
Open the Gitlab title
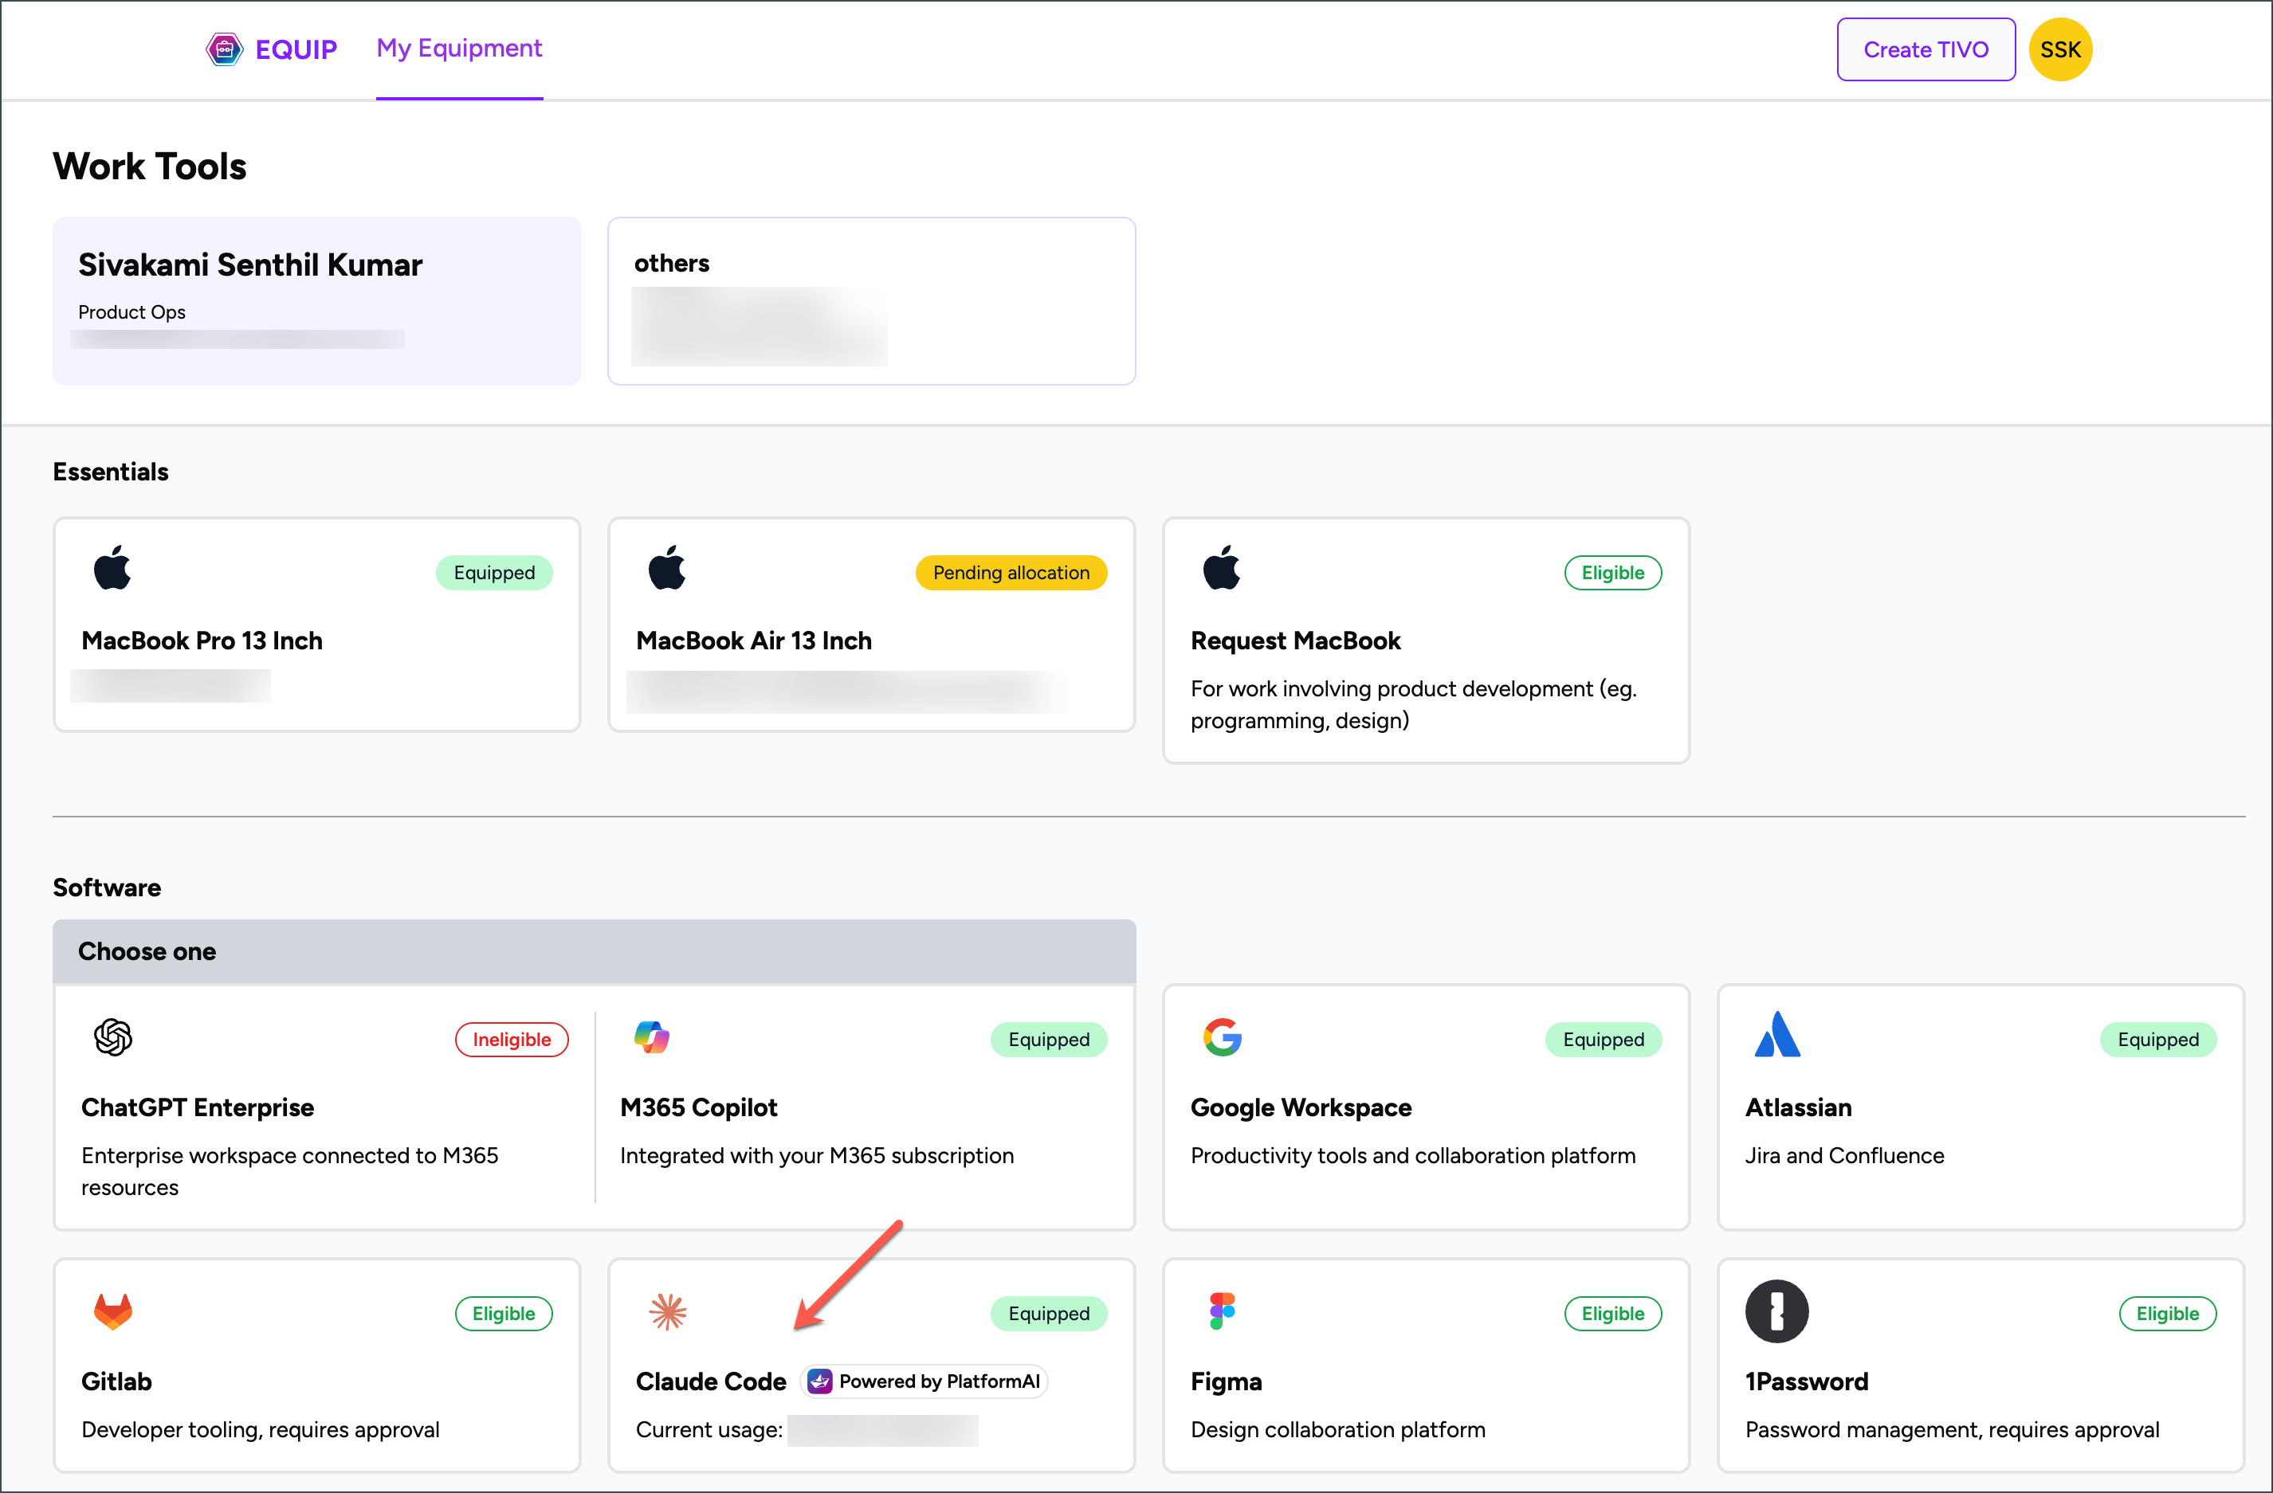116,1381
